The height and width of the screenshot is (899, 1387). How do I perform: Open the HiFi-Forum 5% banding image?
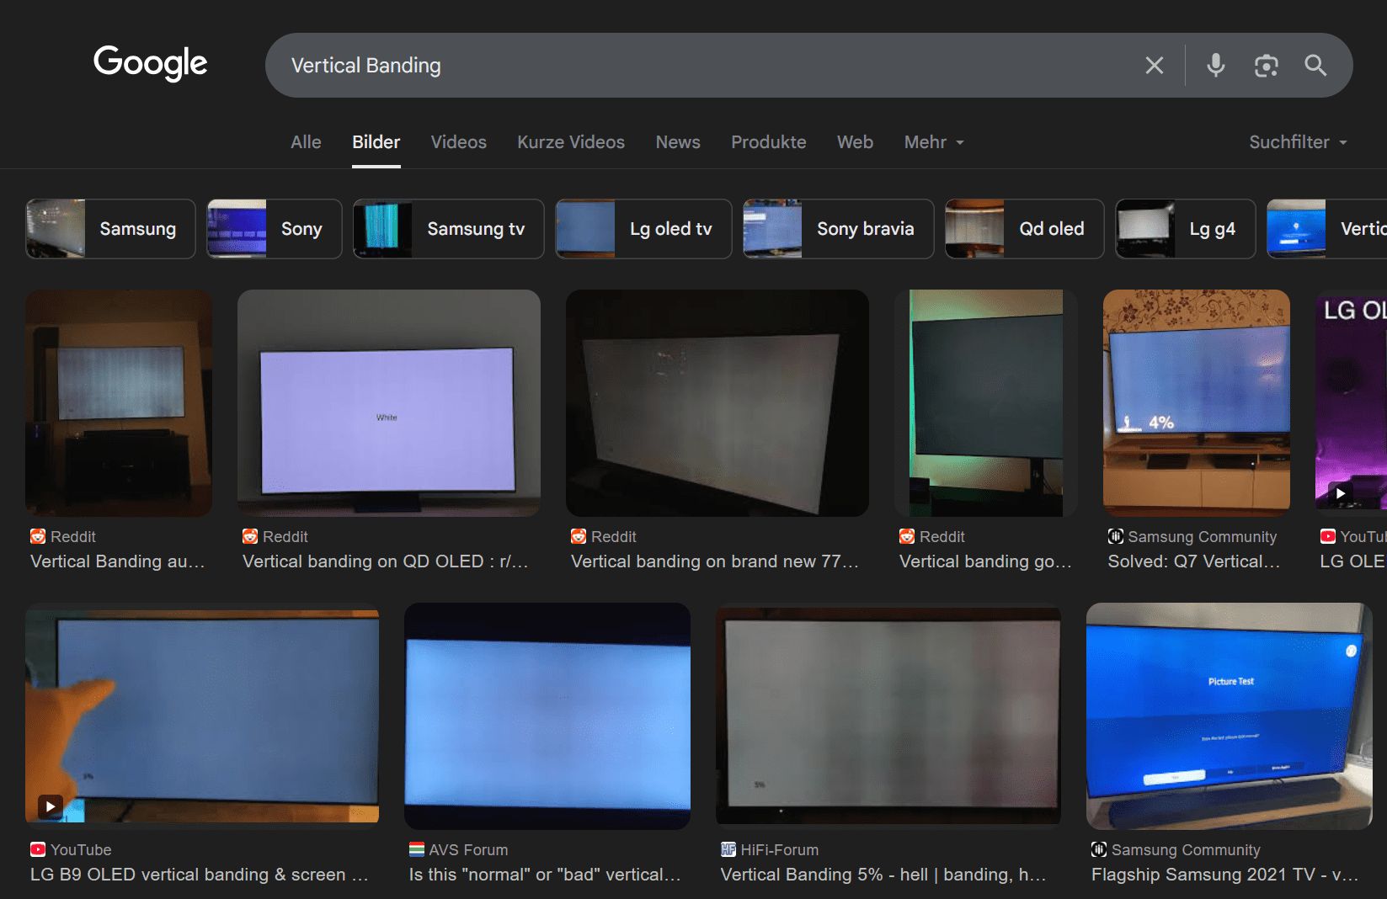[888, 716]
